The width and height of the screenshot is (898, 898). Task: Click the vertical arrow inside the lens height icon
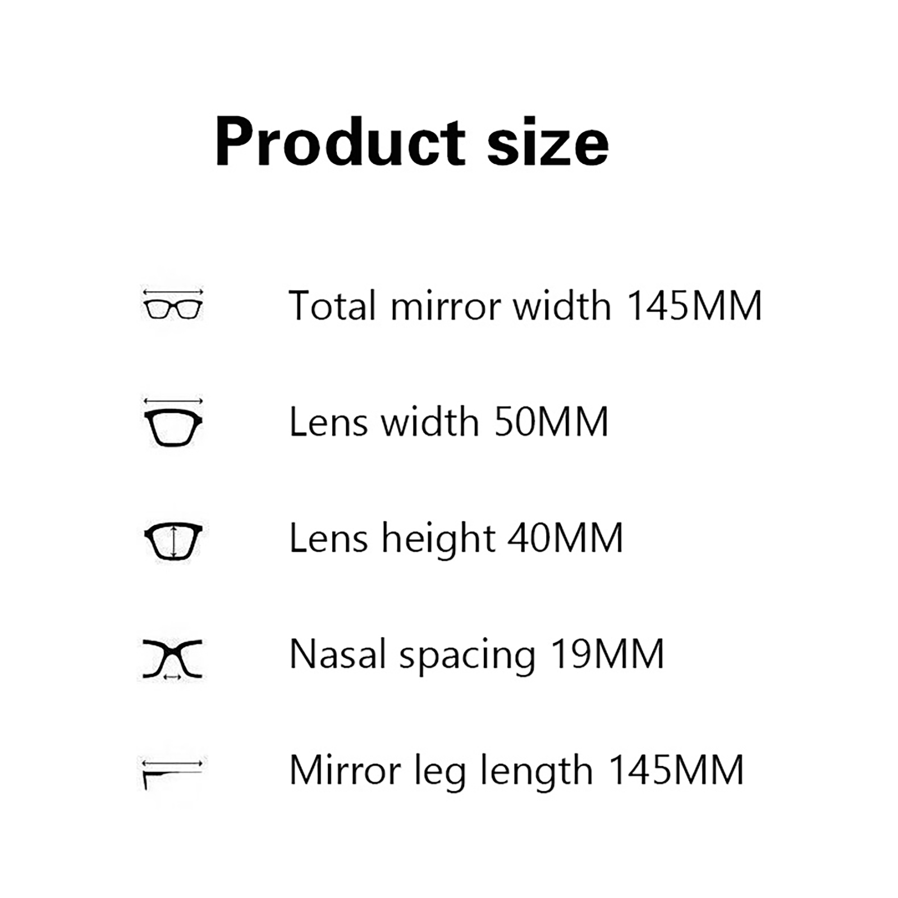point(174,541)
